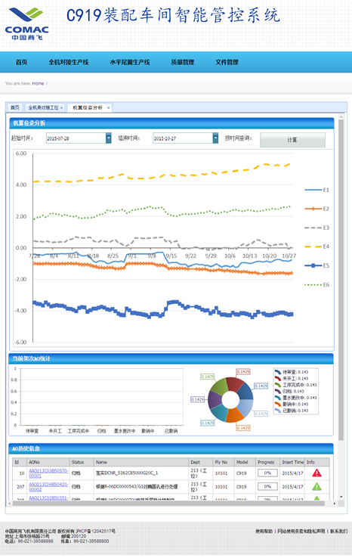Open the 质量管理 navigation menu
352x558 pixels.
(182, 62)
